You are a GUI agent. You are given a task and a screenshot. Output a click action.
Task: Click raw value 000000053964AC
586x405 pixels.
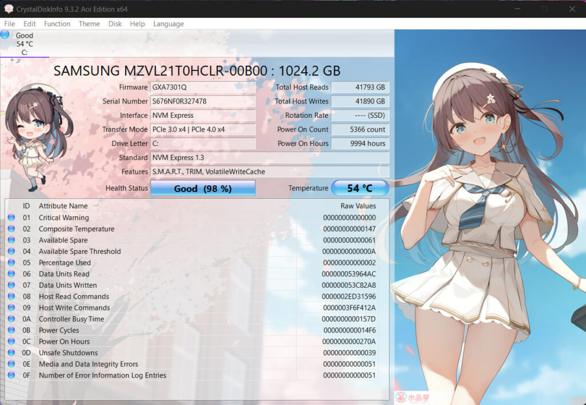tap(349, 274)
